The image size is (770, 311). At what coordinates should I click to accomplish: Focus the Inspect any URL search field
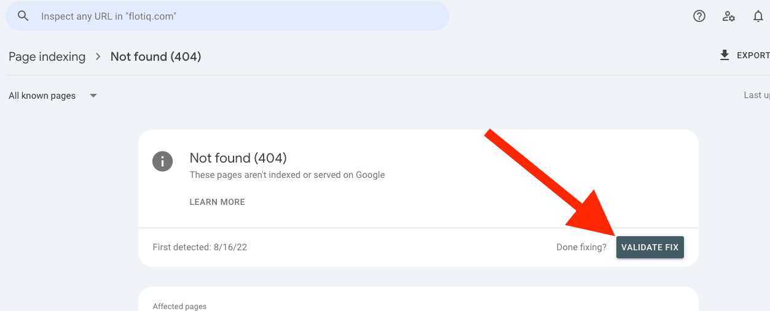tap(227, 16)
